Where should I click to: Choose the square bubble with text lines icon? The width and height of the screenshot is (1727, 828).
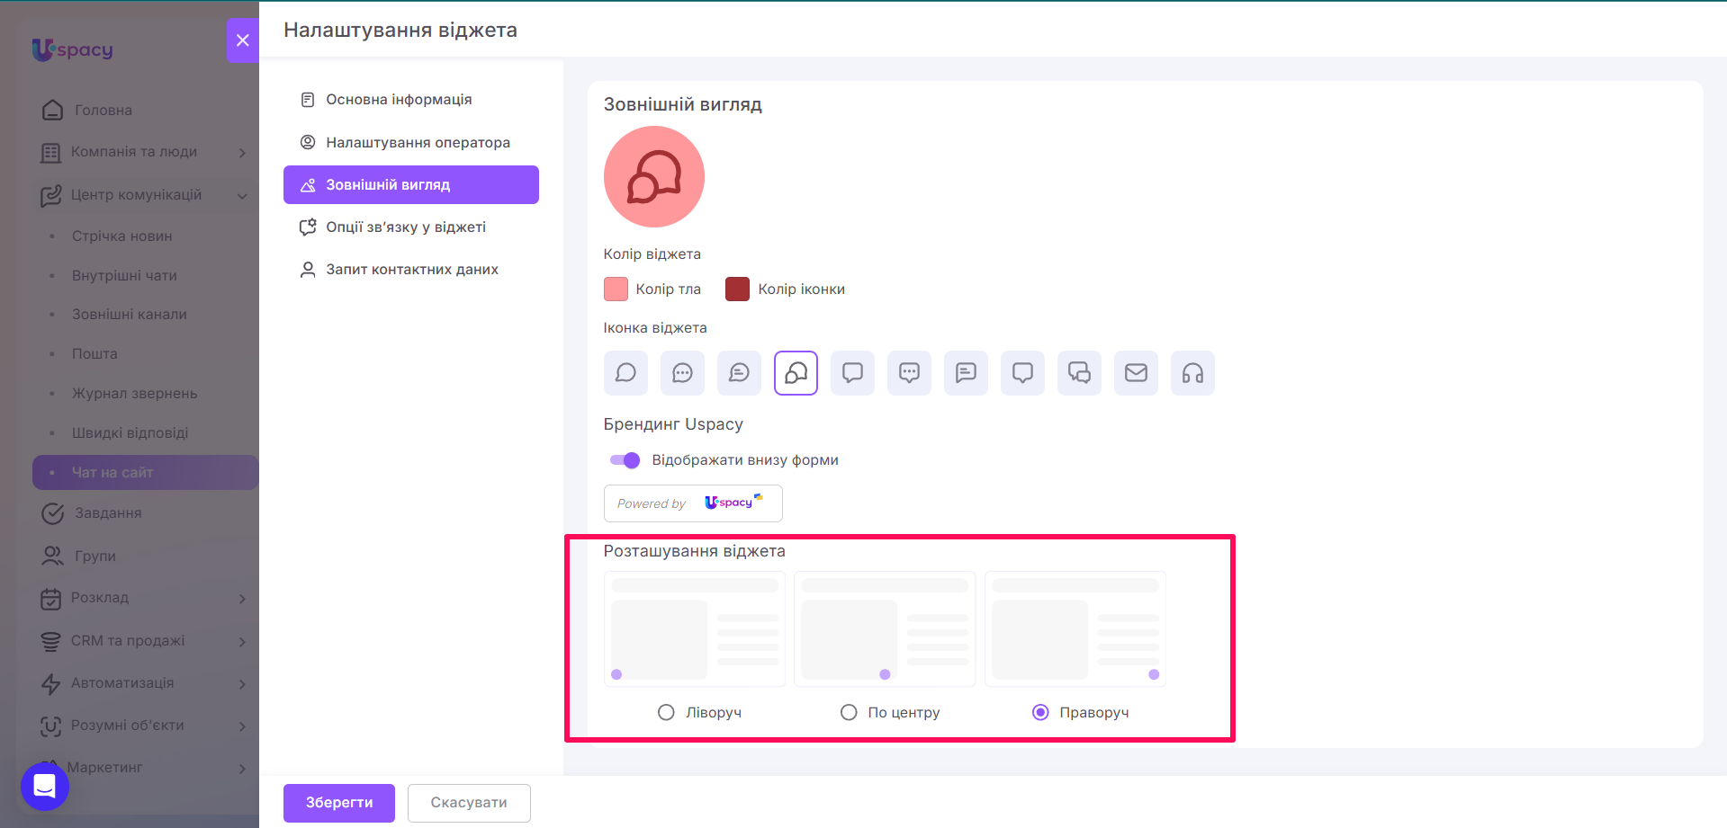click(x=966, y=372)
